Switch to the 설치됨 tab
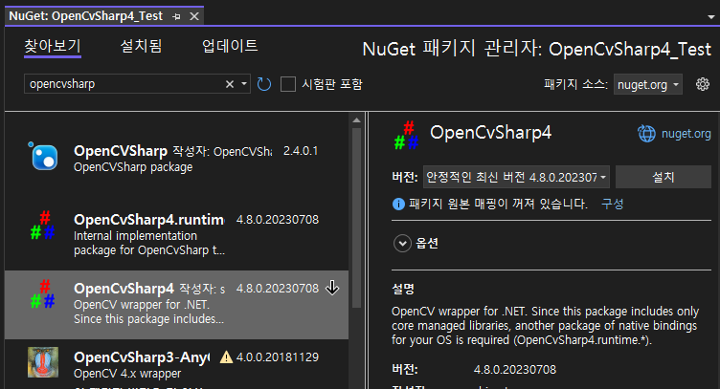The height and width of the screenshot is (389, 720). pos(141,46)
